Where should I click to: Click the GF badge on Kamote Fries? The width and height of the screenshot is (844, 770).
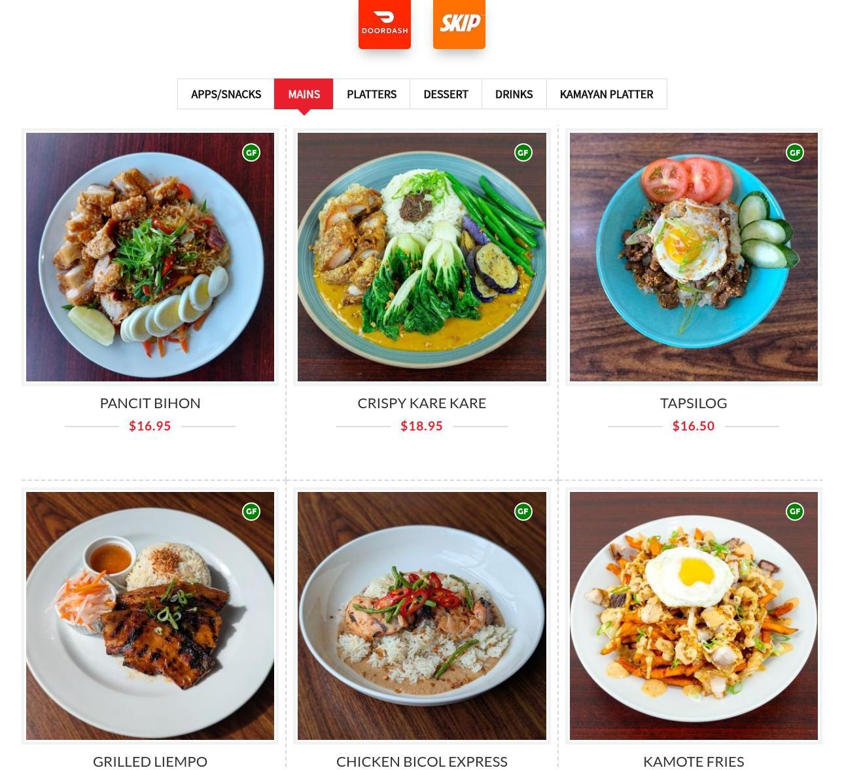795,512
